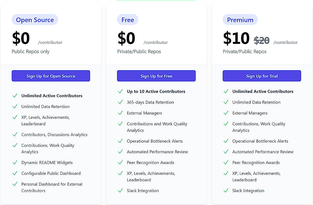Click the Public Repos only label
Viewport: 313px width, 205px height.
[x=30, y=51]
